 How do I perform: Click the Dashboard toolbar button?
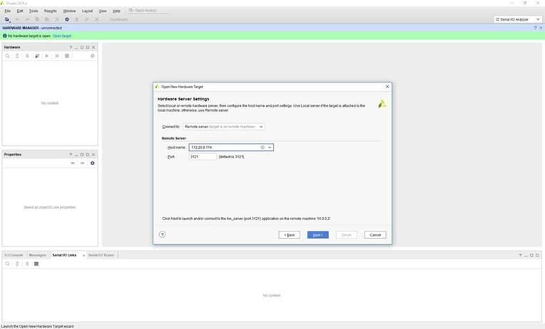pyautogui.click(x=118, y=19)
